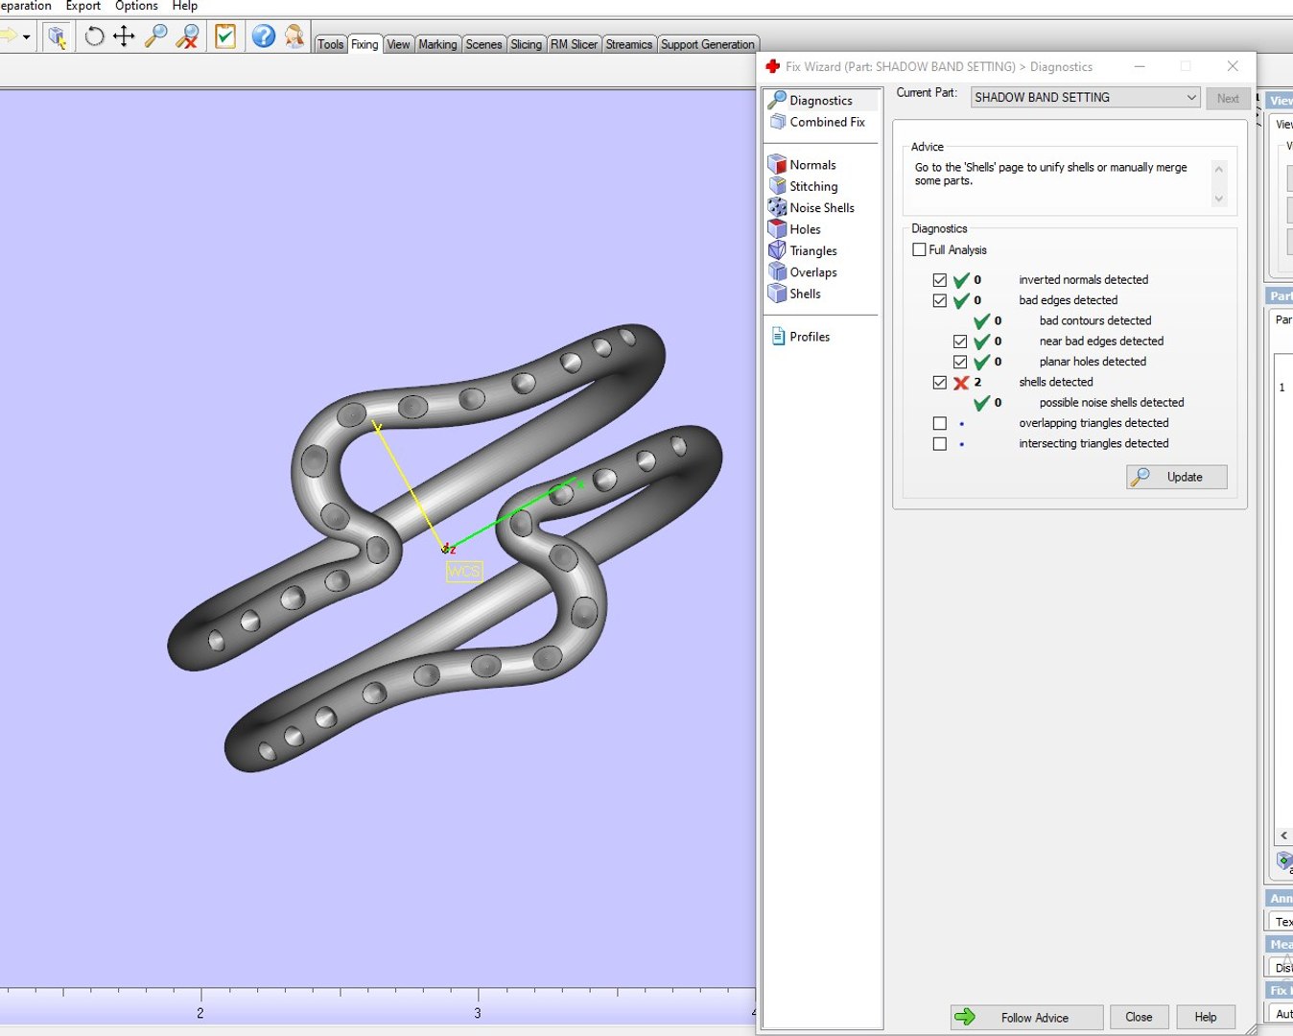Image resolution: width=1293 pixels, height=1036 pixels.
Task: Activate the rotate view tool
Action: pos(94,37)
